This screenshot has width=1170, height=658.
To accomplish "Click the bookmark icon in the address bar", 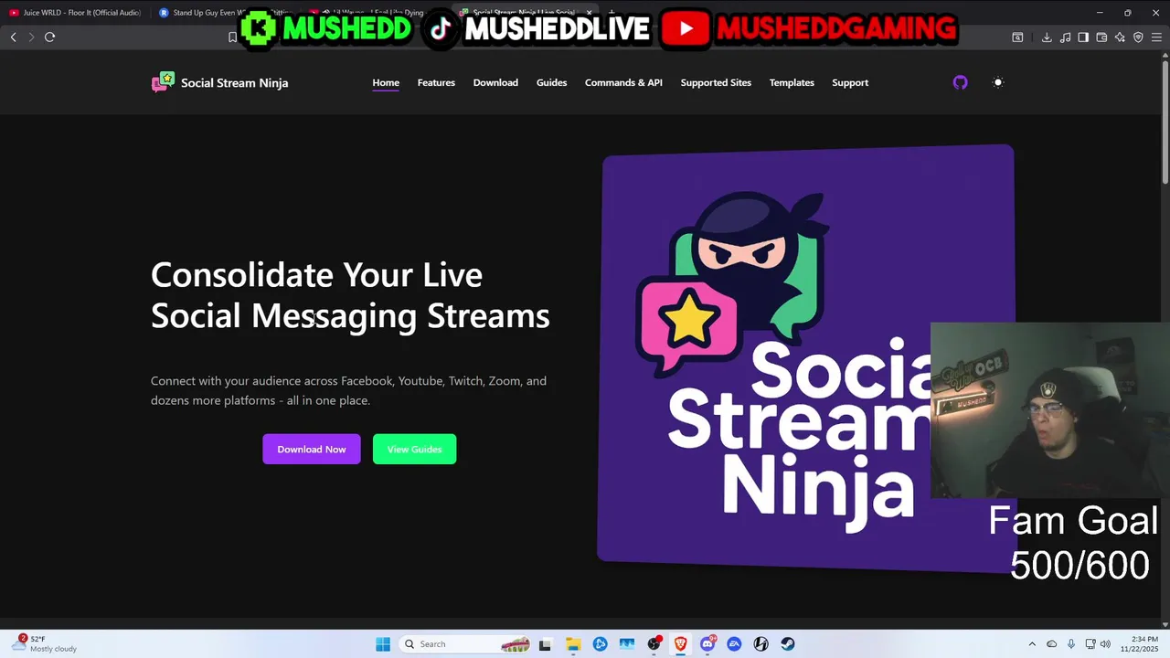I will [232, 37].
